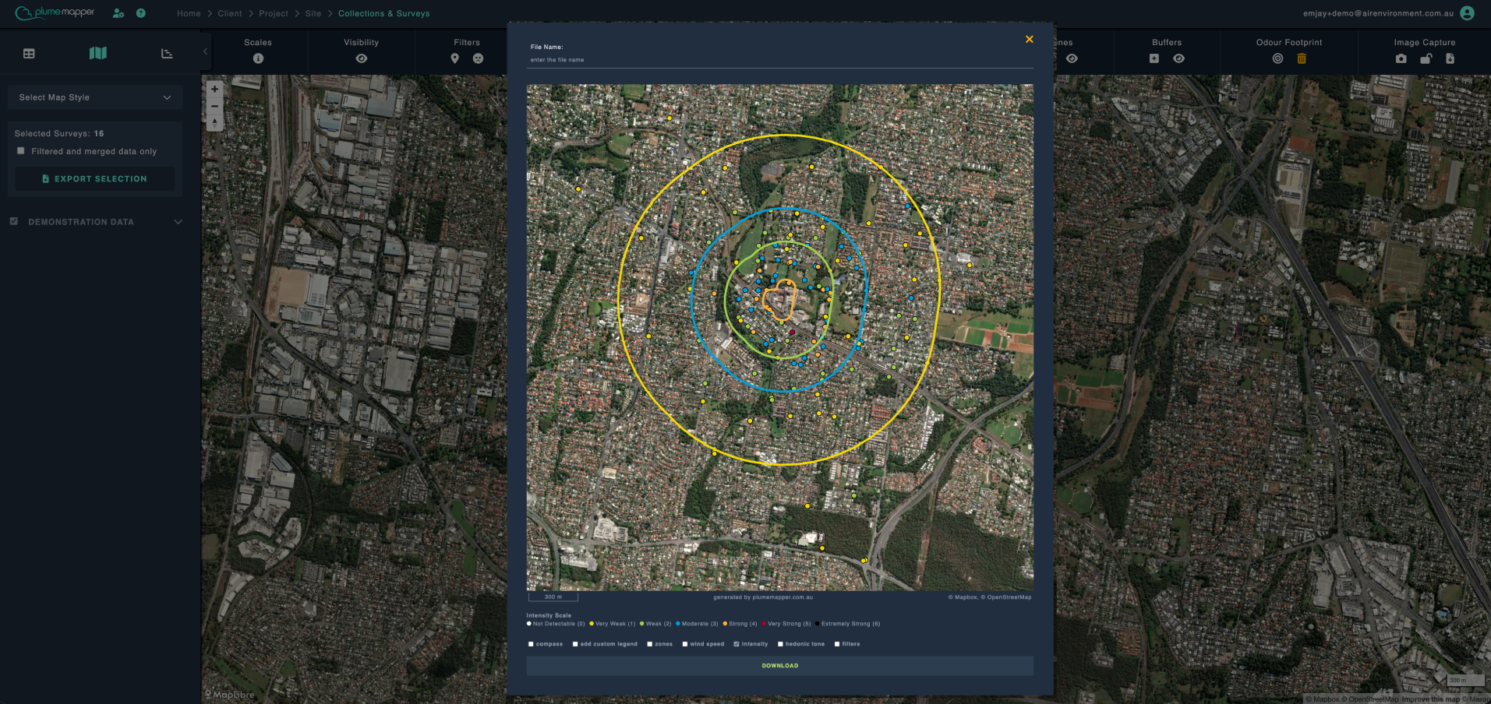Open the account avatar menu
This screenshot has height=704, width=1491.
[x=1467, y=13]
